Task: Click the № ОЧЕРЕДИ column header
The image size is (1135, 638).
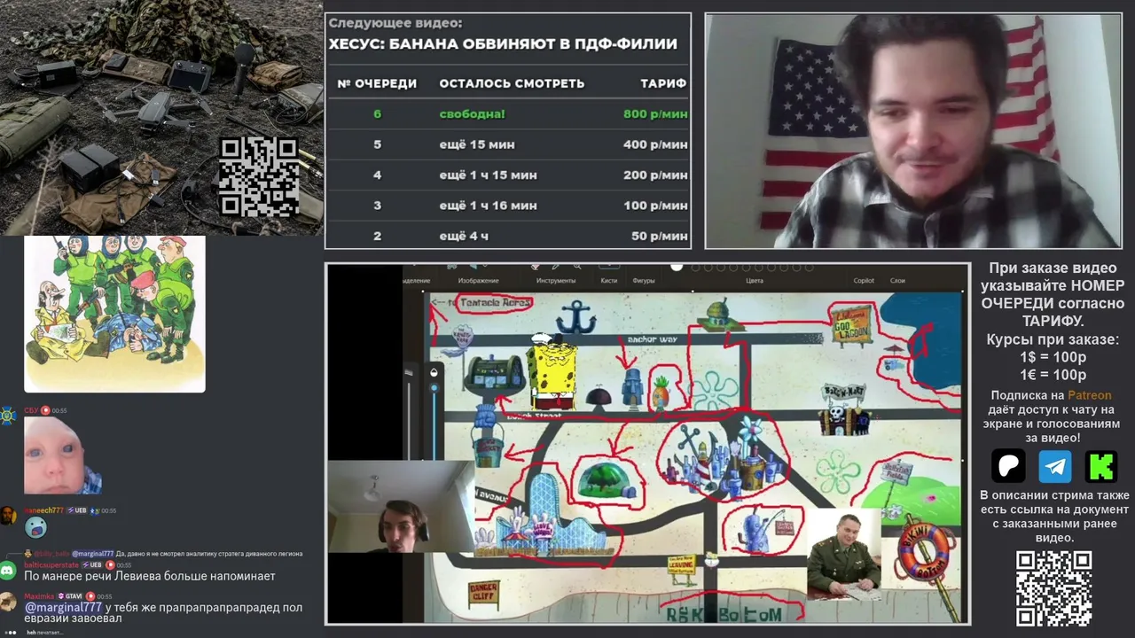Action: point(377,83)
